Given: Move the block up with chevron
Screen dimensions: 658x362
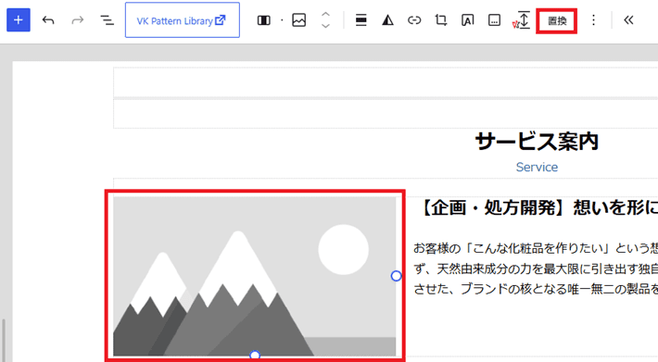Looking at the screenshot, I should (x=325, y=14).
